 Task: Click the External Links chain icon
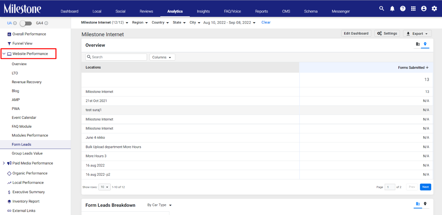pyautogui.click(x=9, y=211)
